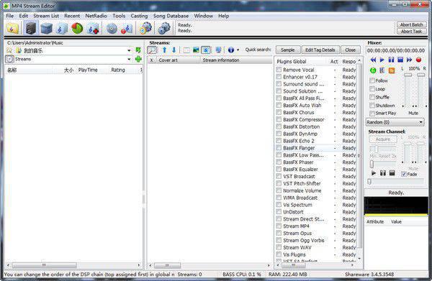This screenshot has height=281, width=432.
Task: Open the music folder toolbar icon
Action: 12,29
